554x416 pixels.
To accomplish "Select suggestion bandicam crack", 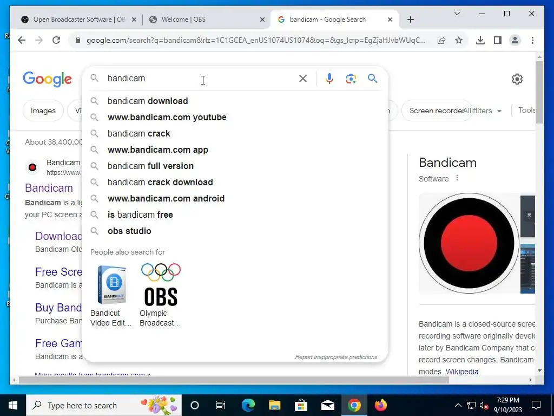I will [235, 134].
